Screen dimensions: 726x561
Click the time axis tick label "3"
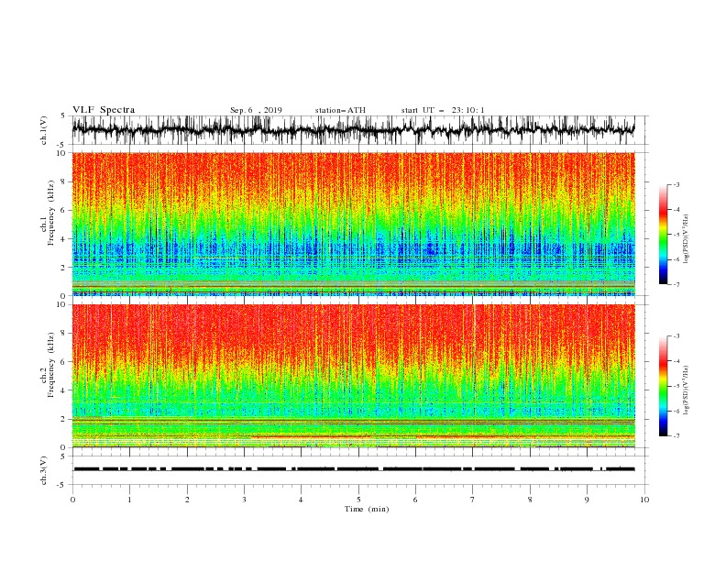(244, 500)
